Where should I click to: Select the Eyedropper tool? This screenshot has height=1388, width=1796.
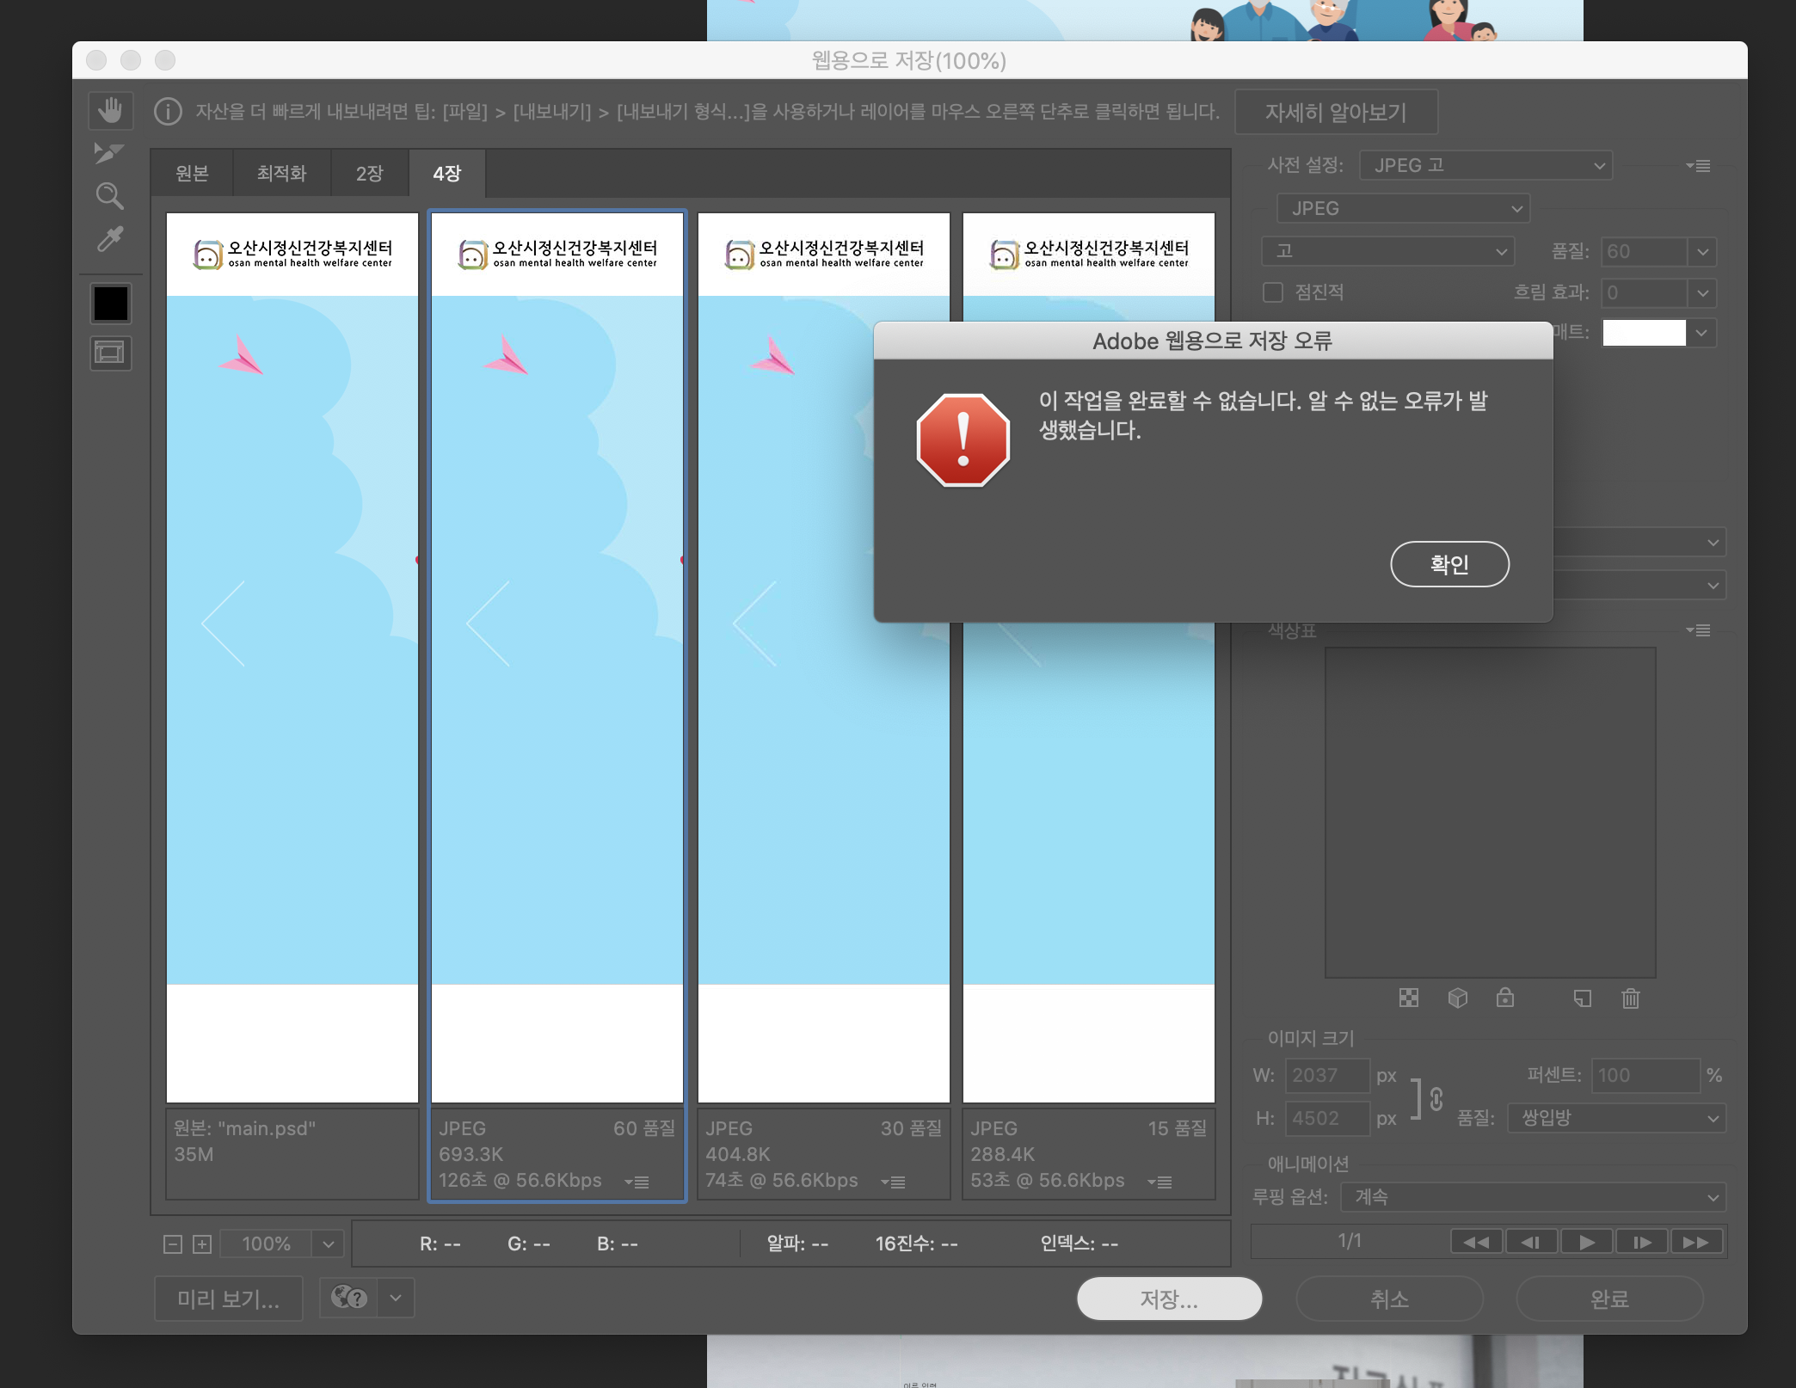click(110, 239)
